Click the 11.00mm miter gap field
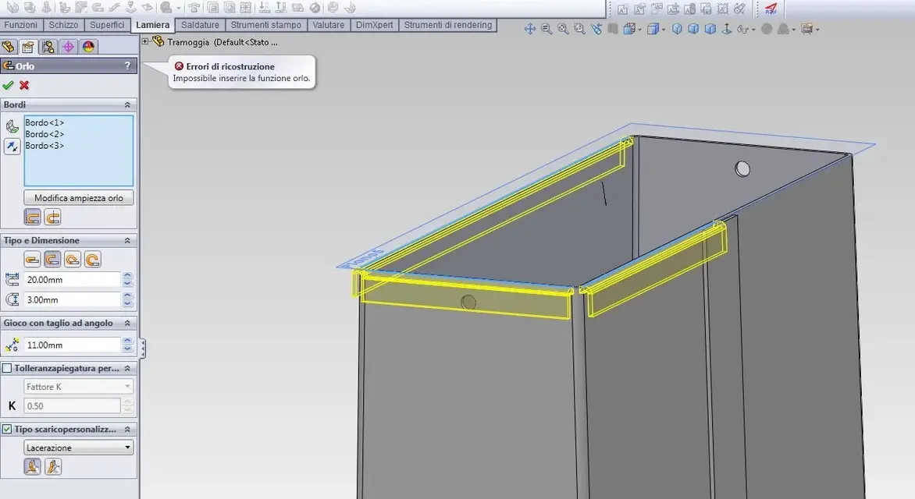Screen dimensions: 915x499 72,345
